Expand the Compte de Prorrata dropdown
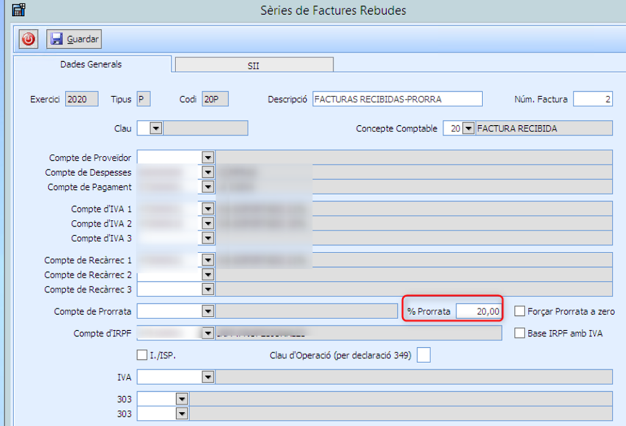This screenshot has width=626, height=426. pyautogui.click(x=208, y=312)
